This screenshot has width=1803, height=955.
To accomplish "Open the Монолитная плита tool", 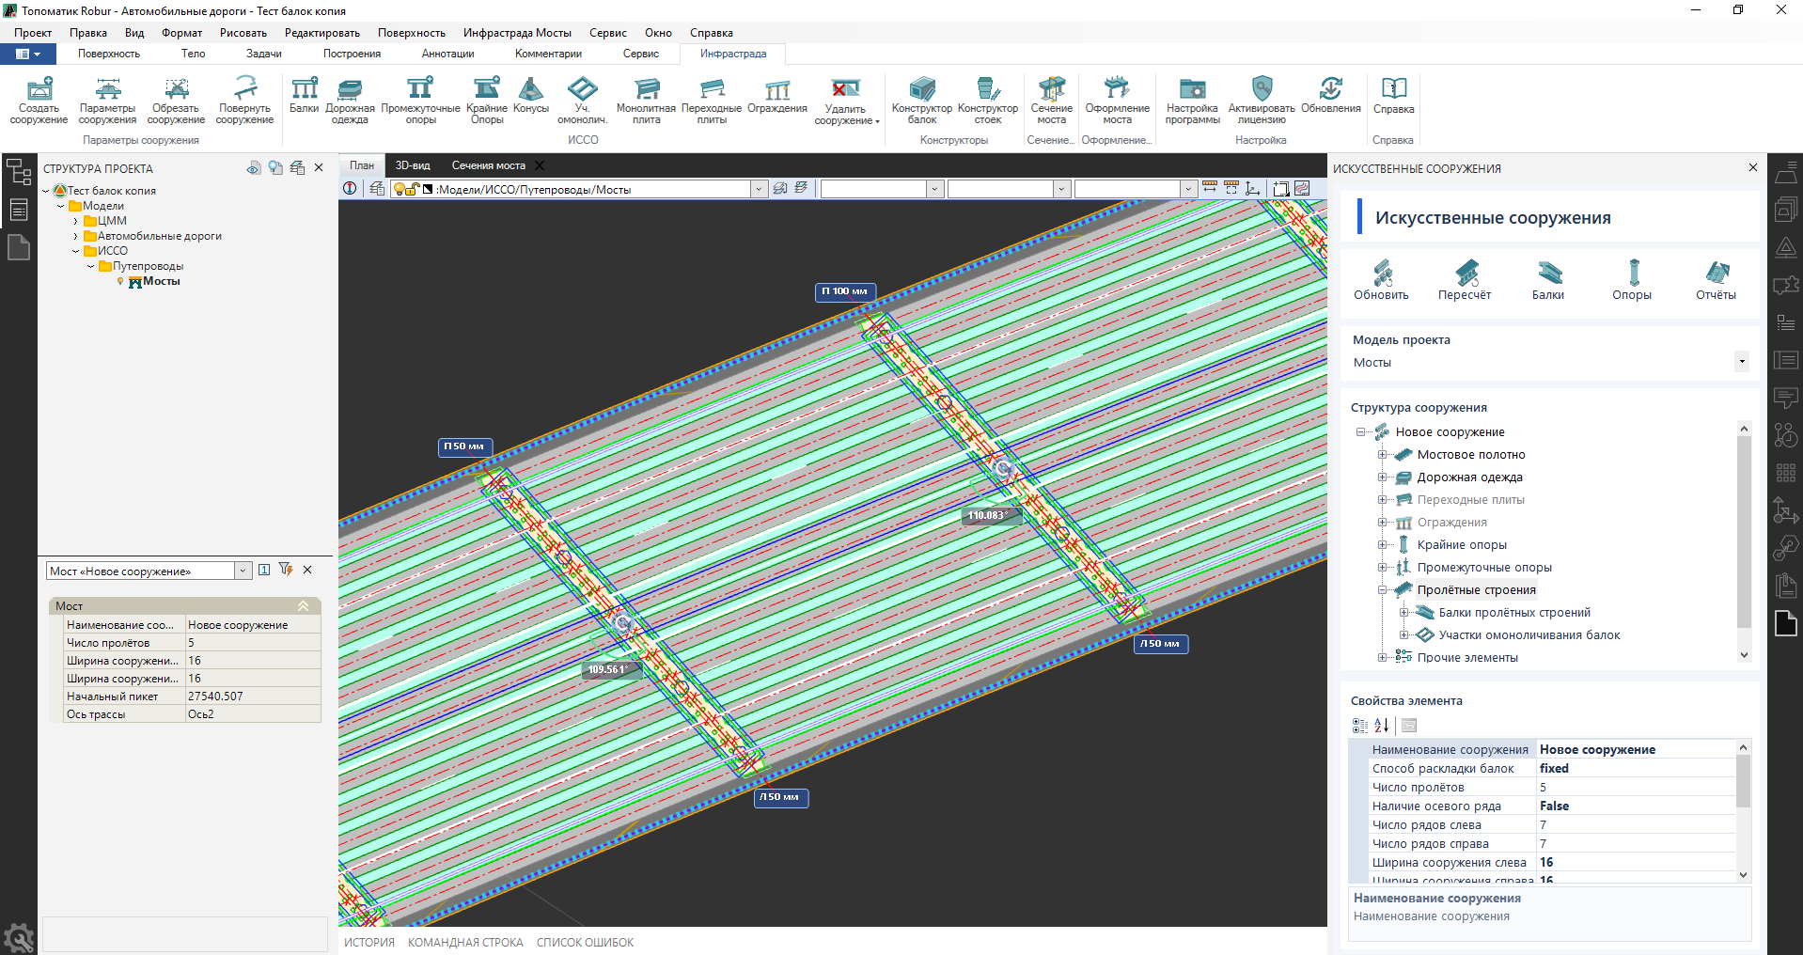I will click(x=646, y=101).
